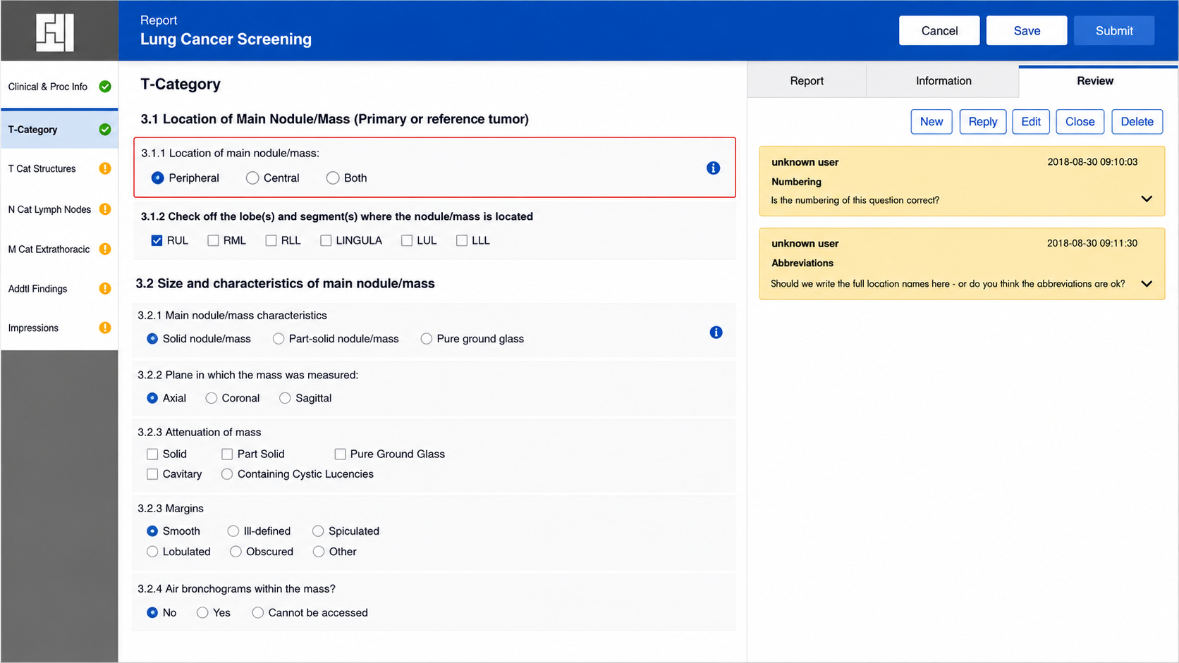Save the report
Image resolution: width=1179 pixels, height=663 pixels.
pyautogui.click(x=1027, y=31)
